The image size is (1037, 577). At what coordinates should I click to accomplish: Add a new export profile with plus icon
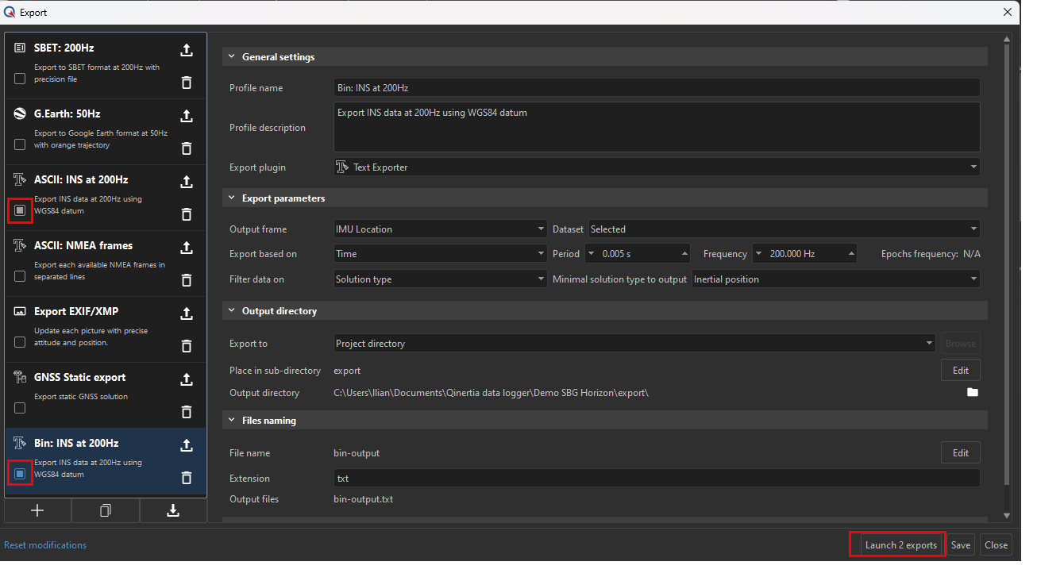[37, 510]
